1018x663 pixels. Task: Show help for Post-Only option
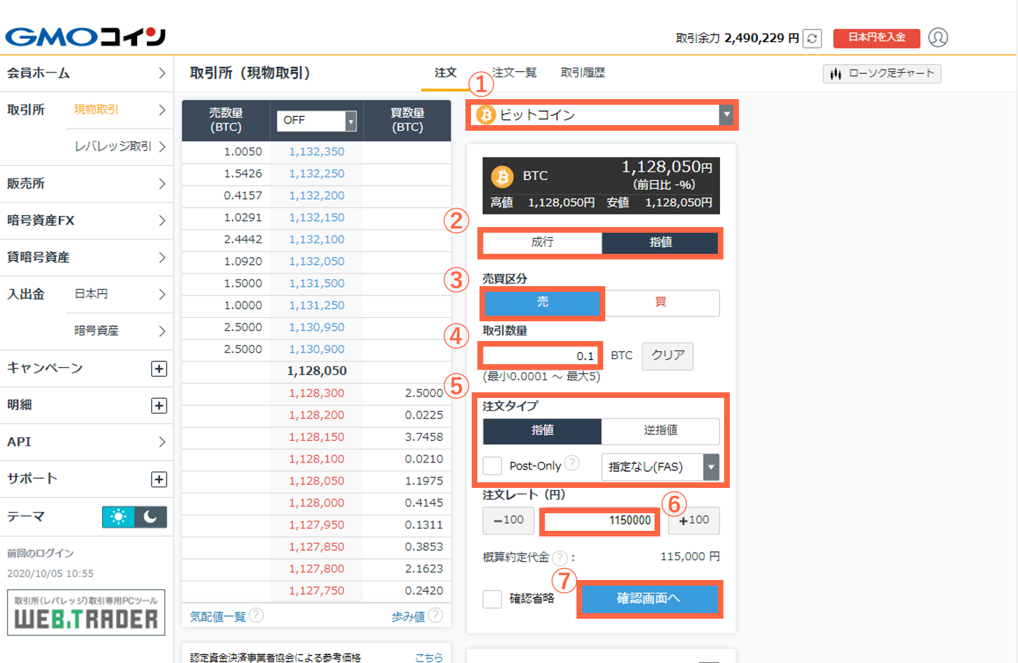pyautogui.click(x=572, y=463)
